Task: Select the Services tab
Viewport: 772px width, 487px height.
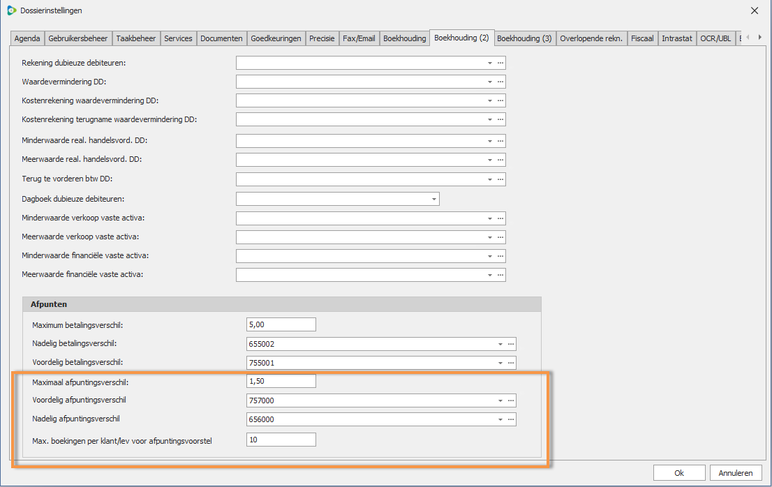Action: 178,38
